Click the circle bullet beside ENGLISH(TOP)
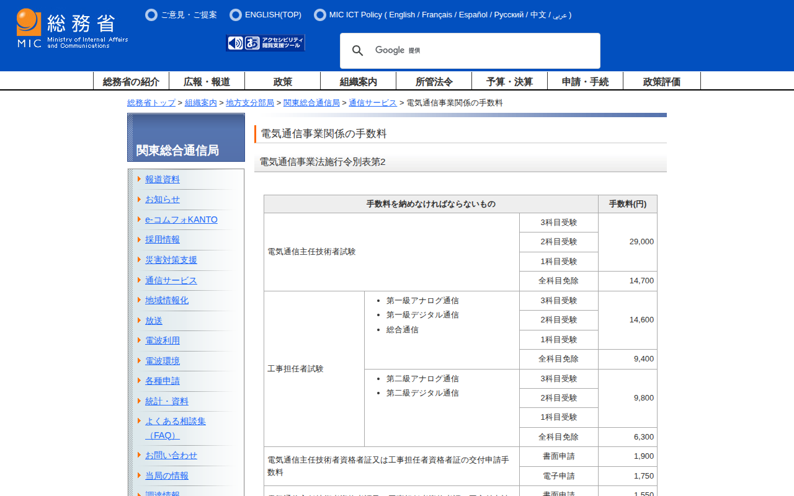 236,15
